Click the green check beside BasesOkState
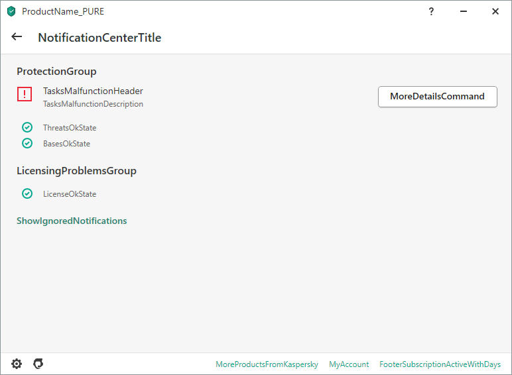The width and height of the screenshot is (512, 375). pos(27,143)
